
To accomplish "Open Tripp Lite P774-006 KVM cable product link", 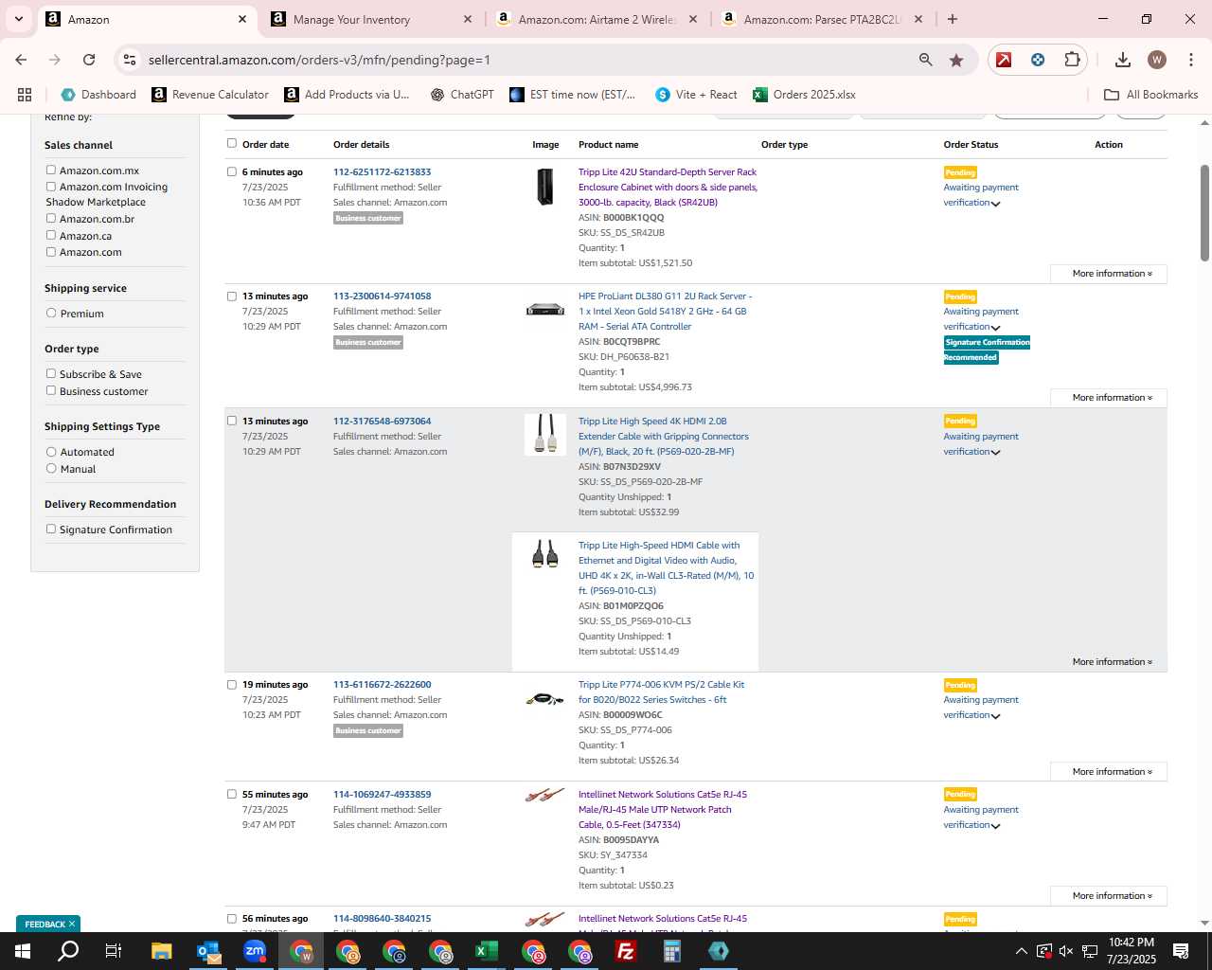I will click(x=661, y=692).
